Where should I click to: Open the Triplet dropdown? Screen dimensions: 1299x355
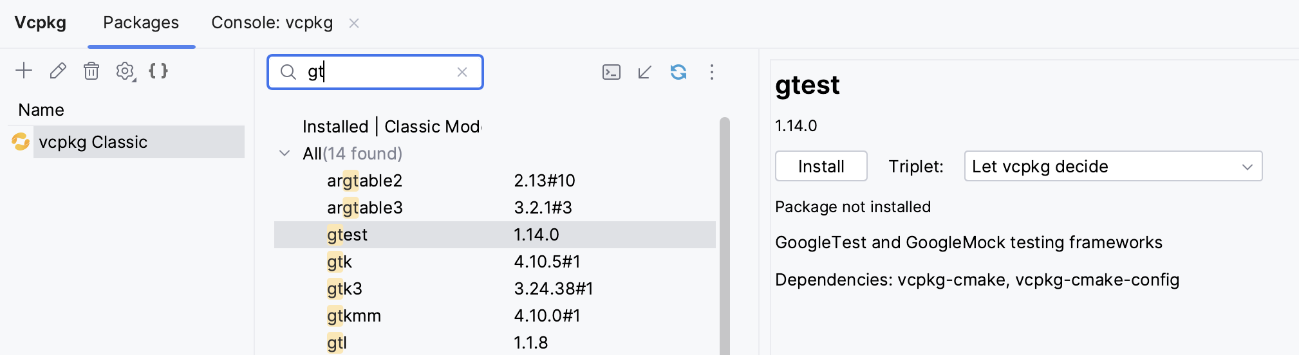(x=1113, y=167)
